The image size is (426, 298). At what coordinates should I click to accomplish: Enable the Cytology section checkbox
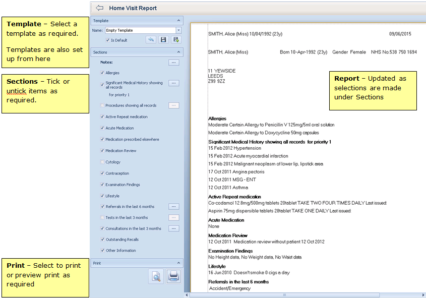tap(102, 162)
